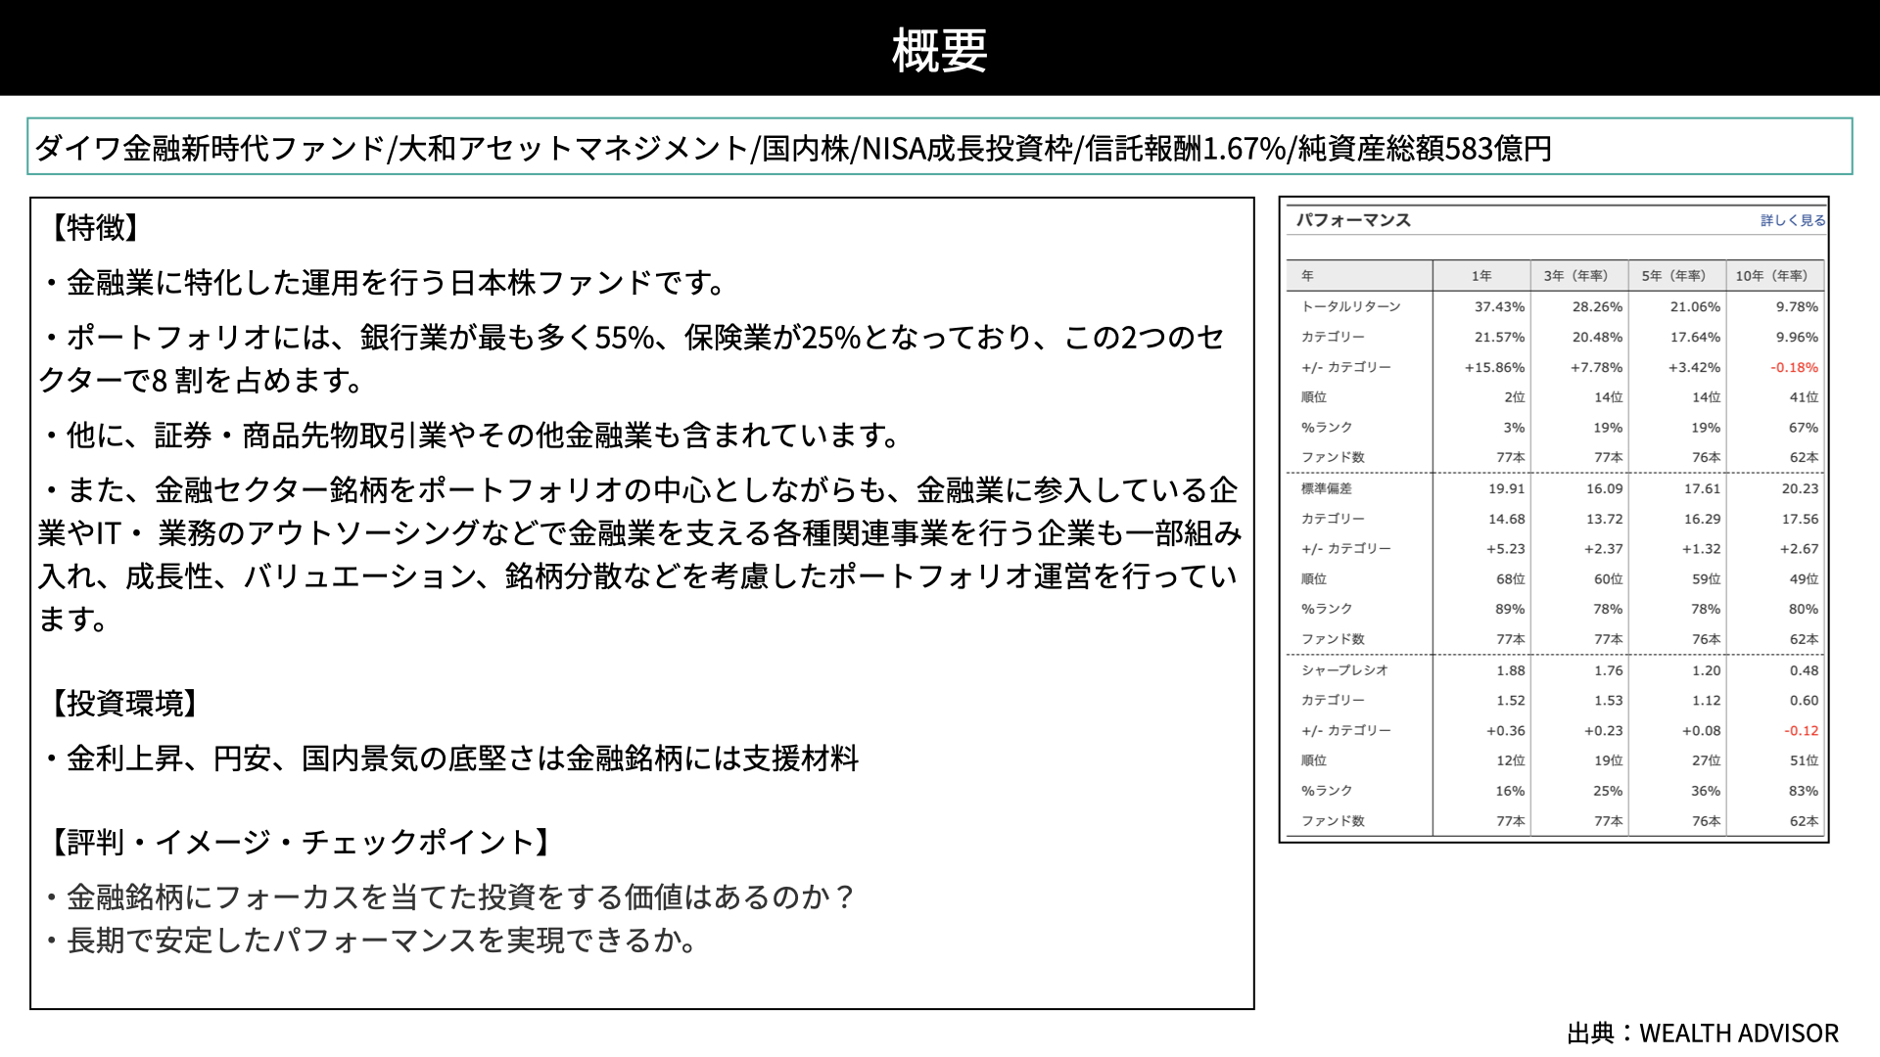Screen dimensions: 1880x1057
Task: Select the 【特徴】 section heading
Action: pyautogui.click(x=94, y=227)
